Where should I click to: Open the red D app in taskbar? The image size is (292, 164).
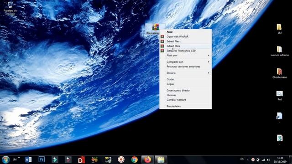81,160
